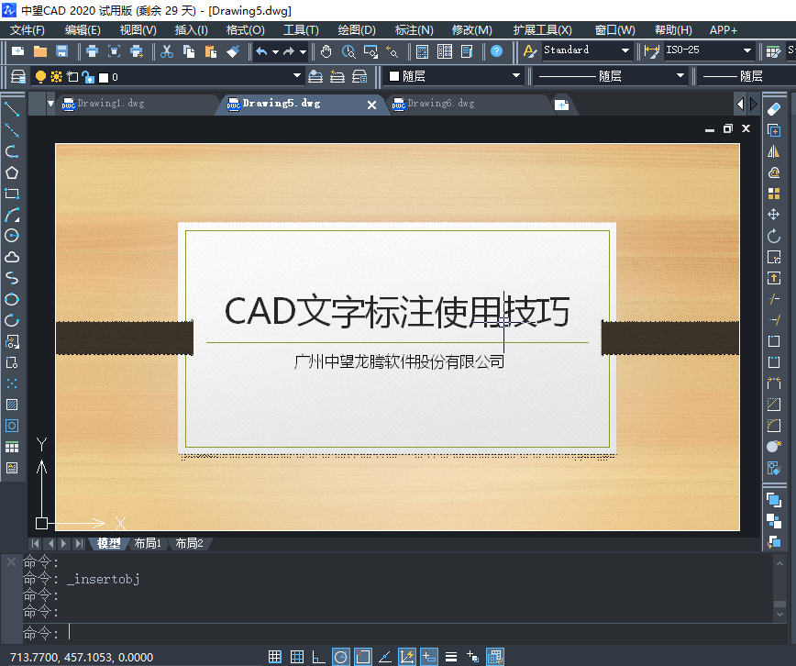
Task: Click the Save icon in toolbar
Action: point(62,51)
